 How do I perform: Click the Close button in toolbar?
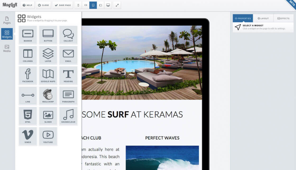(43, 5)
